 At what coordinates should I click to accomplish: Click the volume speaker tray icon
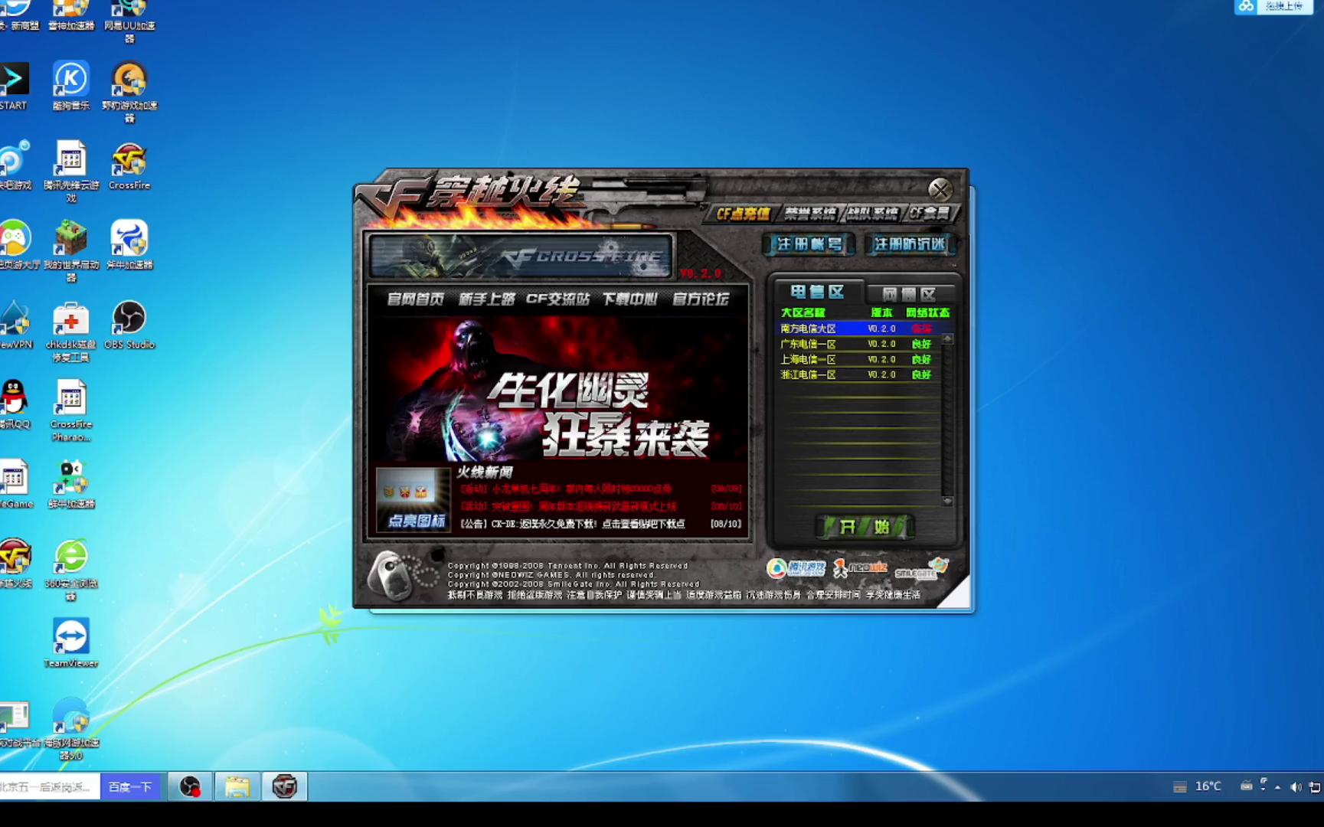(x=1295, y=786)
